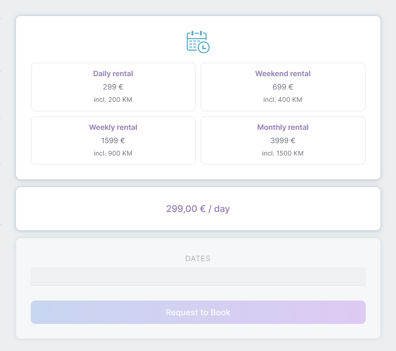Click the Weekly rental heading
Viewport: 396px width, 351px height.
pos(113,127)
